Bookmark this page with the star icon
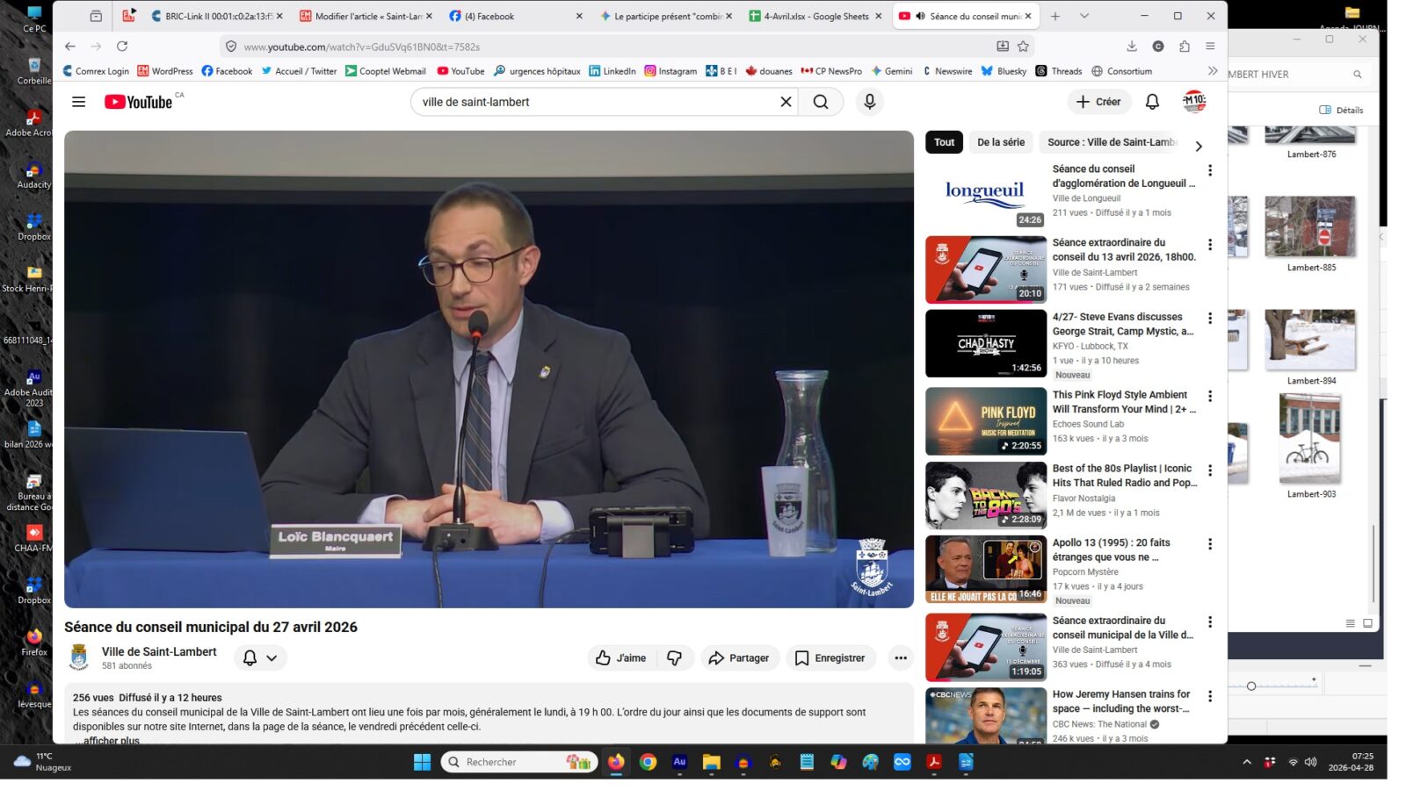 click(1023, 47)
